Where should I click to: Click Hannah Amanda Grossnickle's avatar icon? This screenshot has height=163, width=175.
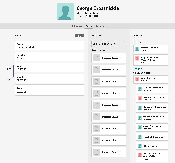140,155
